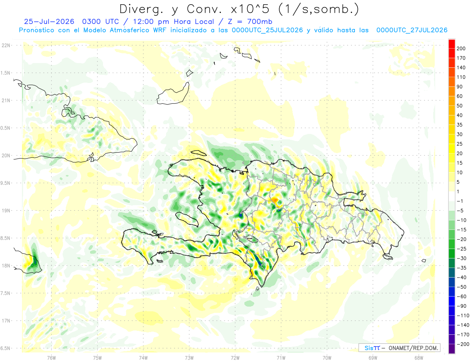Click the '-10' colorbar label
470x363 pixels.
(x=463, y=220)
